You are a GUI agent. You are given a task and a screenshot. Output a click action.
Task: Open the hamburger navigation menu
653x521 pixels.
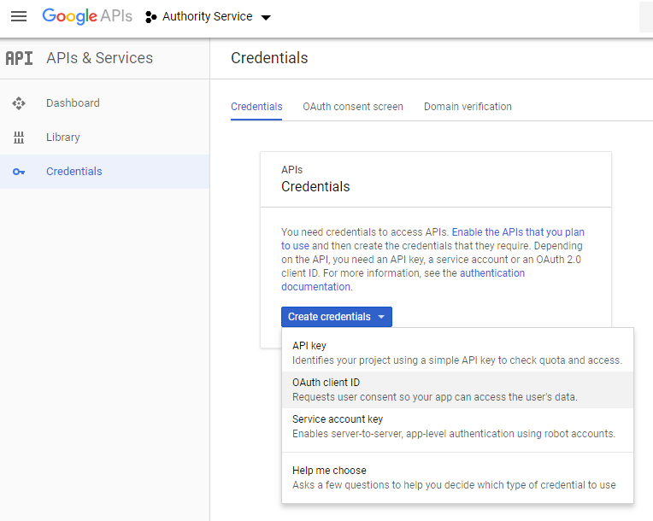[18, 17]
